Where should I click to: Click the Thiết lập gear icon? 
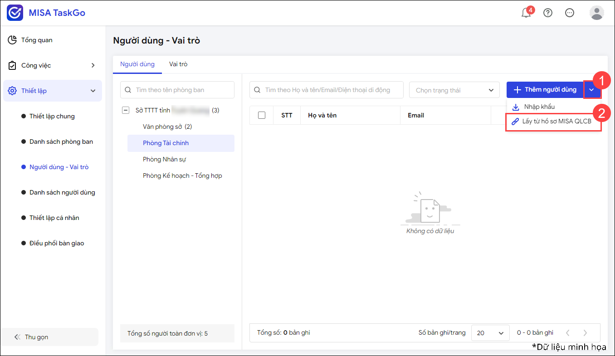click(x=12, y=91)
